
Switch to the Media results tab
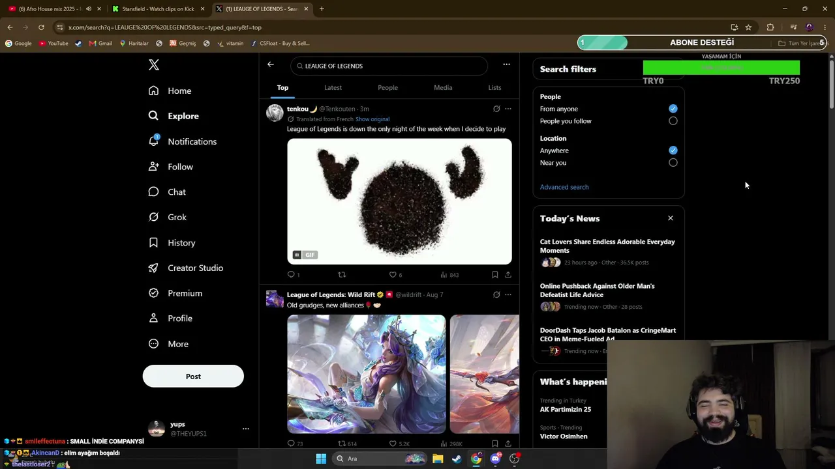pos(443,87)
